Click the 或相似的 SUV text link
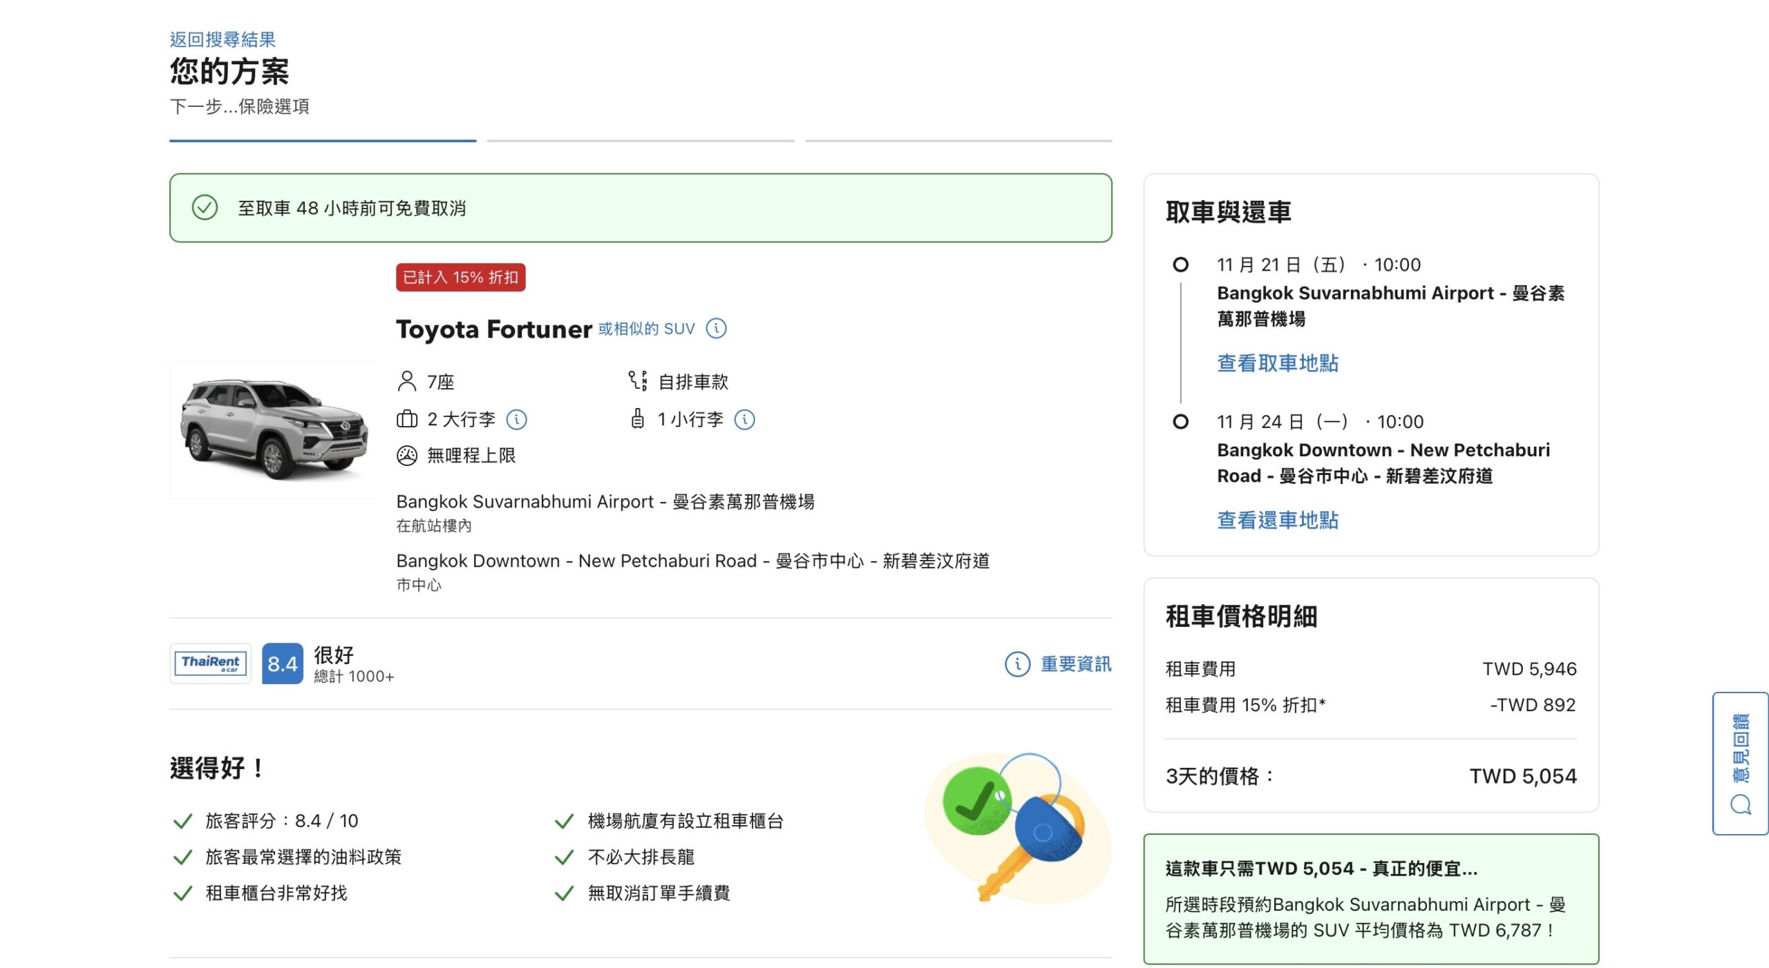1769x968 pixels. coord(646,329)
